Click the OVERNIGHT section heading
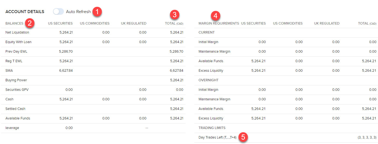 click(209, 80)
